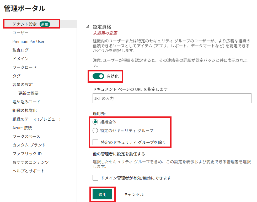
Task: Open the Premium Per User page
Action: click(x=28, y=41)
